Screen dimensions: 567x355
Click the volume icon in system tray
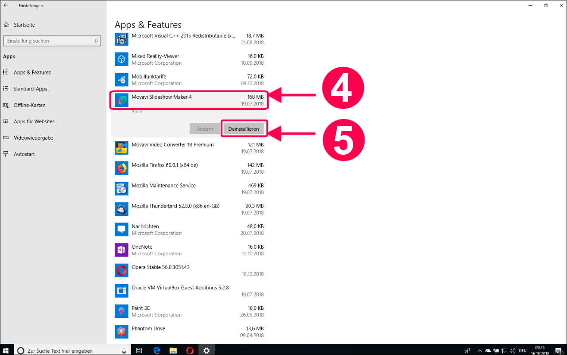click(512, 351)
